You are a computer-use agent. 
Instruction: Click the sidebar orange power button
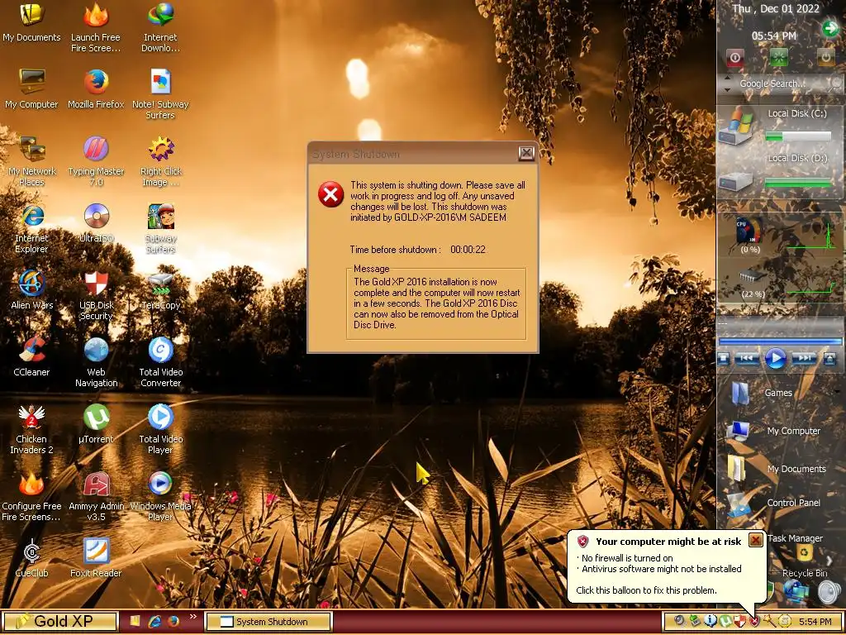[x=825, y=57]
